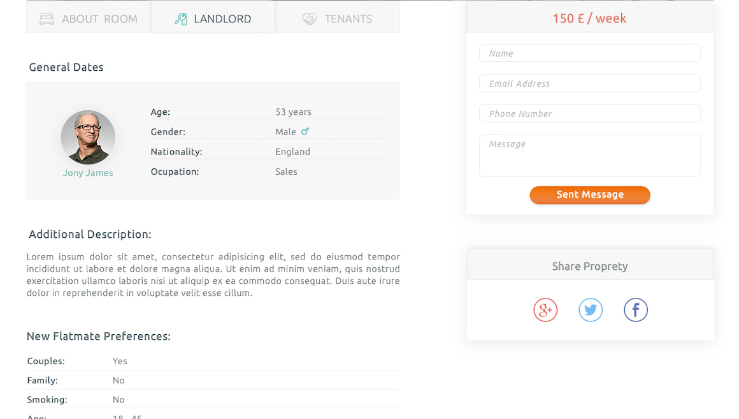Focus the Phone Number field
Image resolution: width=739 pixels, height=419 pixels.
pyautogui.click(x=590, y=114)
